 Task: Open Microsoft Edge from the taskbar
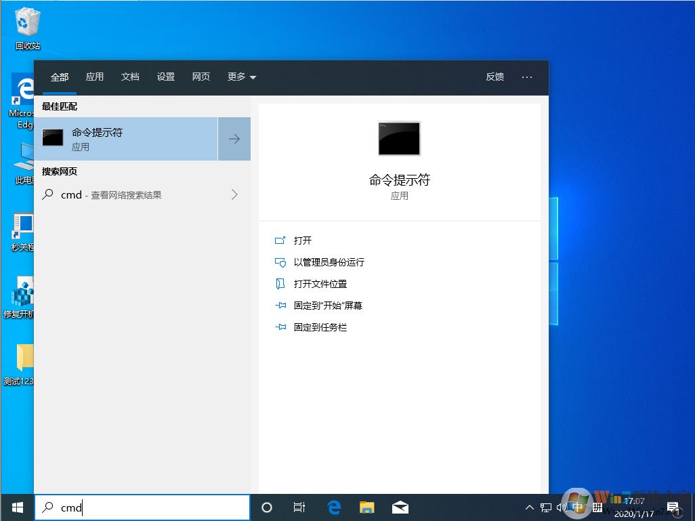pyautogui.click(x=333, y=507)
